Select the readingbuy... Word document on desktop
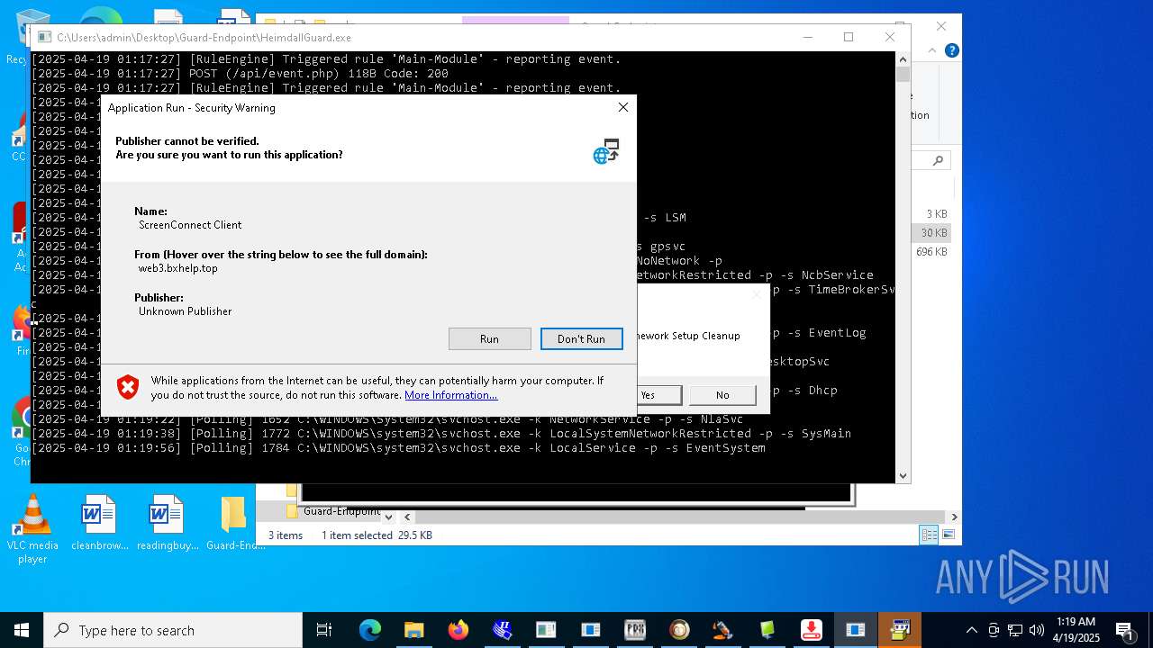1153x648 pixels. [x=167, y=523]
